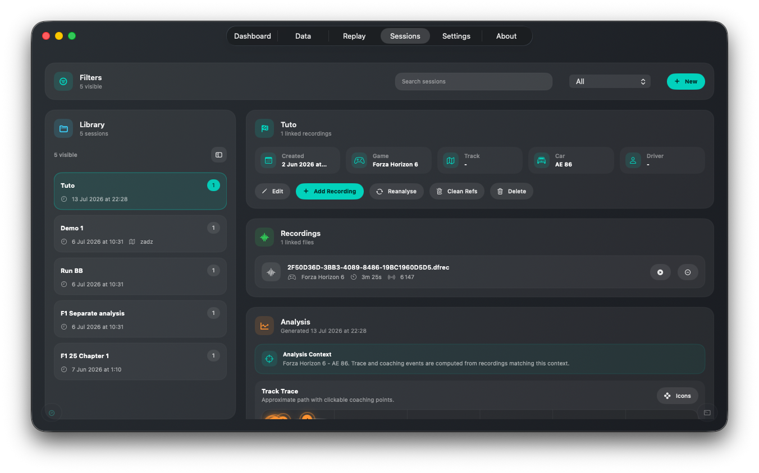The width and height of the screenshot is (759, 473).
Task: Switch to the Replay tab
Action: tap(354, 36)
